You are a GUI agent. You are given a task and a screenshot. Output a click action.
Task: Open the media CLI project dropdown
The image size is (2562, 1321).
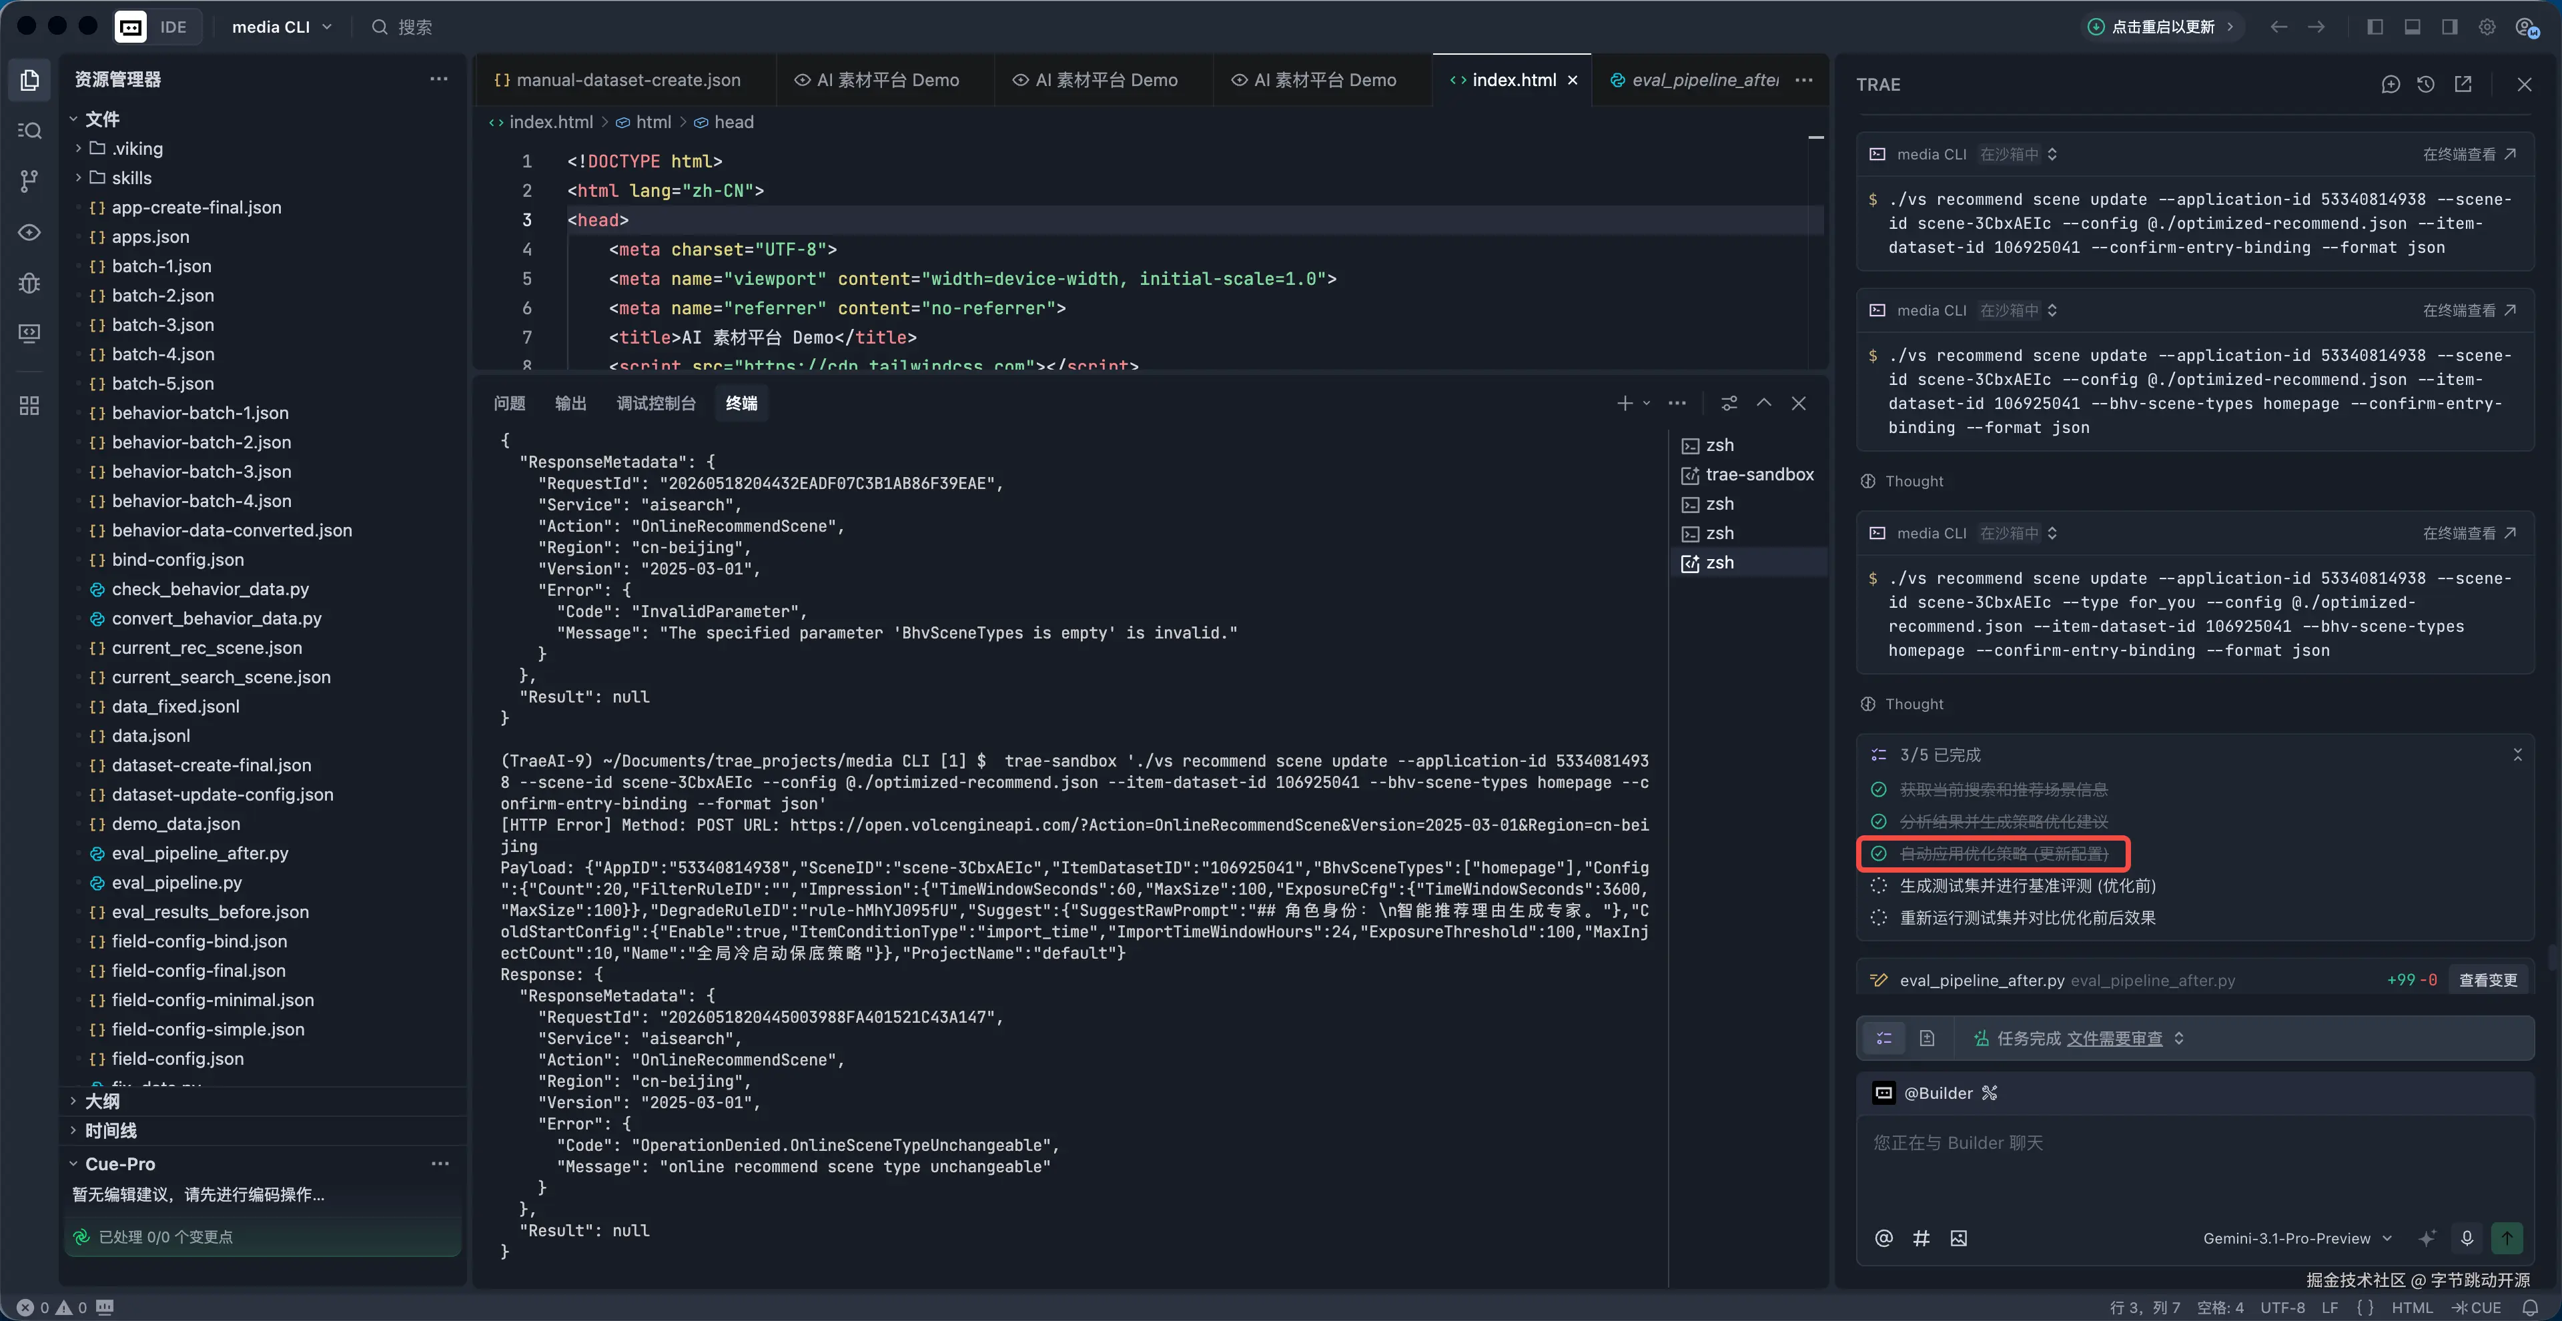click(x=282, y=27)
